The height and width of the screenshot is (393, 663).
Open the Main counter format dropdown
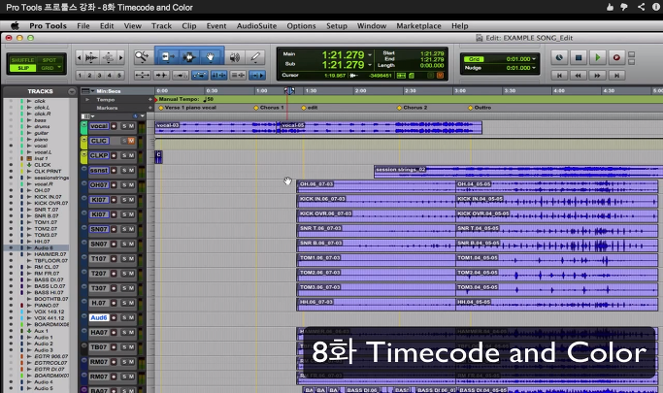[x=370, y=55]
